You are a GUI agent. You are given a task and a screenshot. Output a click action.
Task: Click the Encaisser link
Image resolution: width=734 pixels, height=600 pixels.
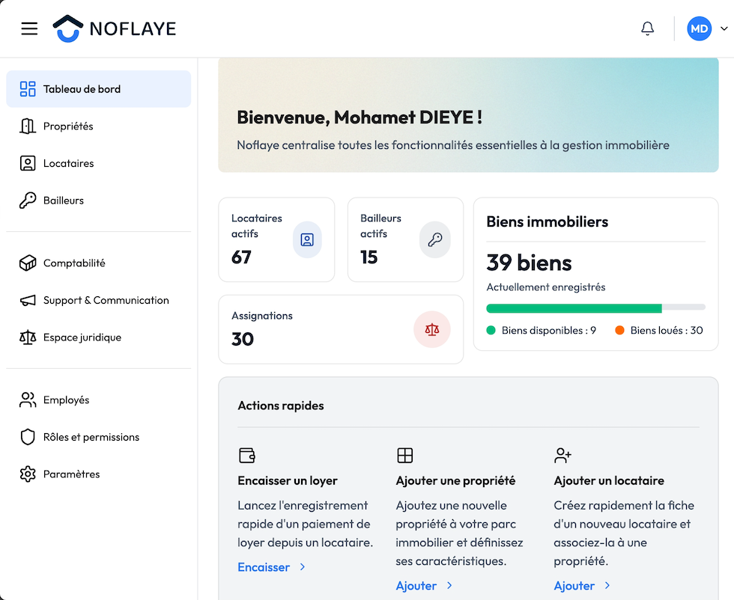264,567
